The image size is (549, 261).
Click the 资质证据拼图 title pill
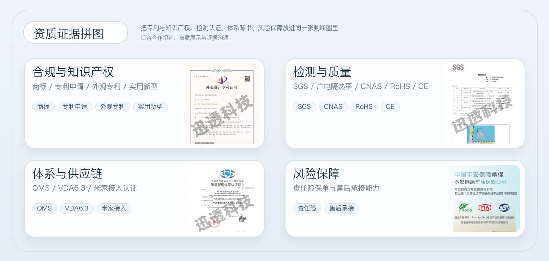click(75, 33)
